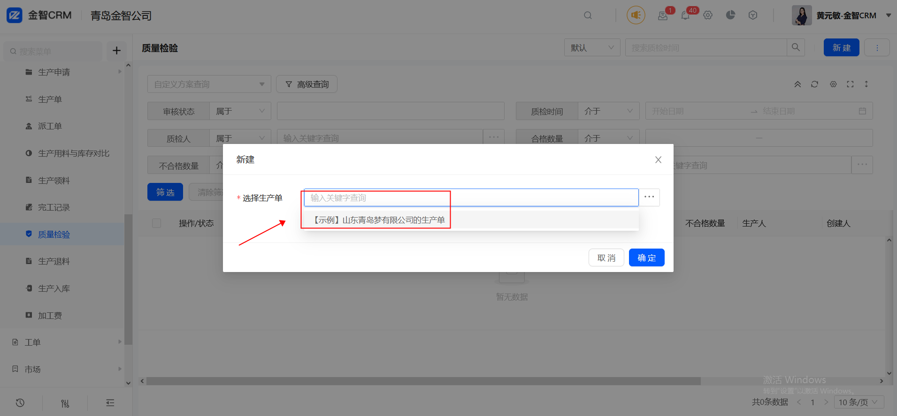The height and width of the screenshot is (416, 897).
Task: Click the horizontal table scrollbar
Action: pyautogui.click(x=423, y=381)
